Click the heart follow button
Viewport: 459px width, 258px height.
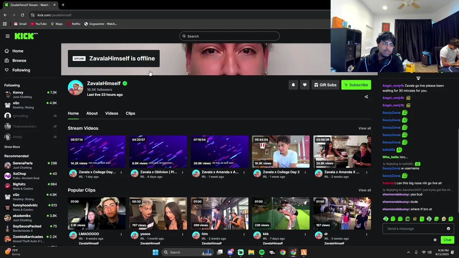tap(305, 85)
